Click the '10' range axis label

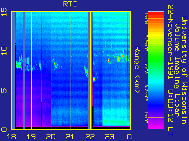pos(4,51)
